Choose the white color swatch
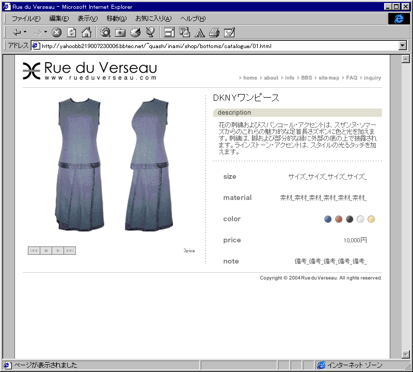Screen dimensions: 413x372 [360, 219]
